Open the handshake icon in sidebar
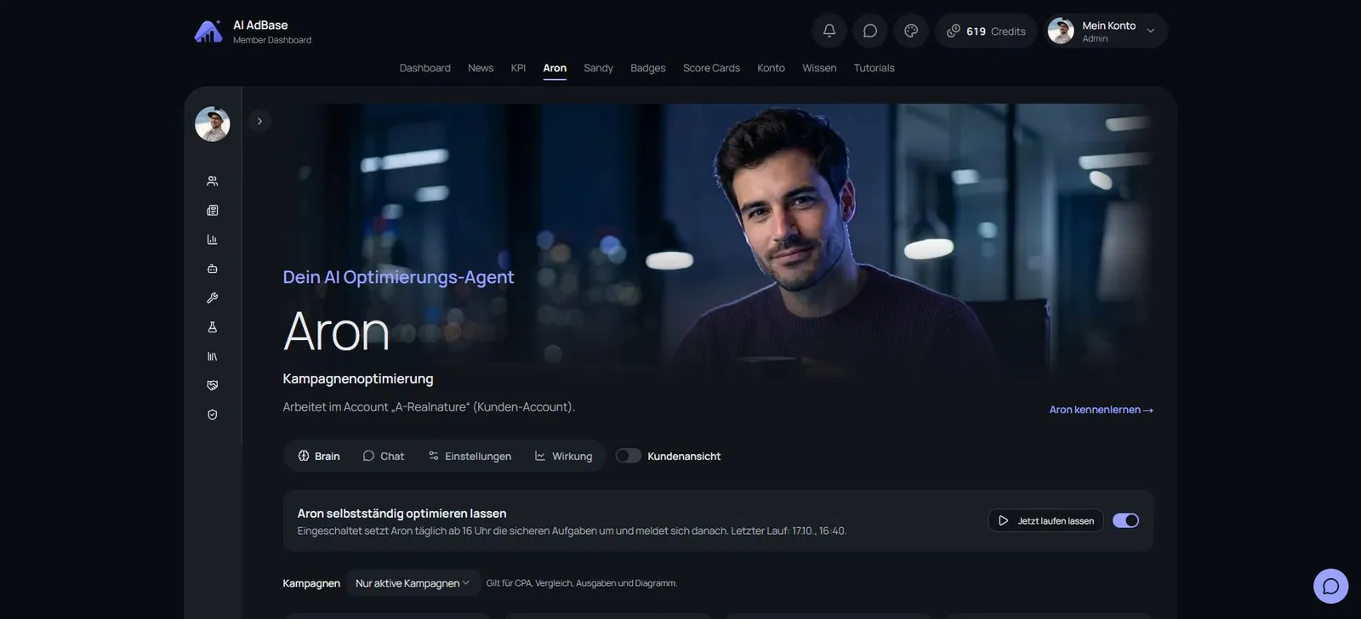The image size is (1361, 619). (x=213, y=385)
